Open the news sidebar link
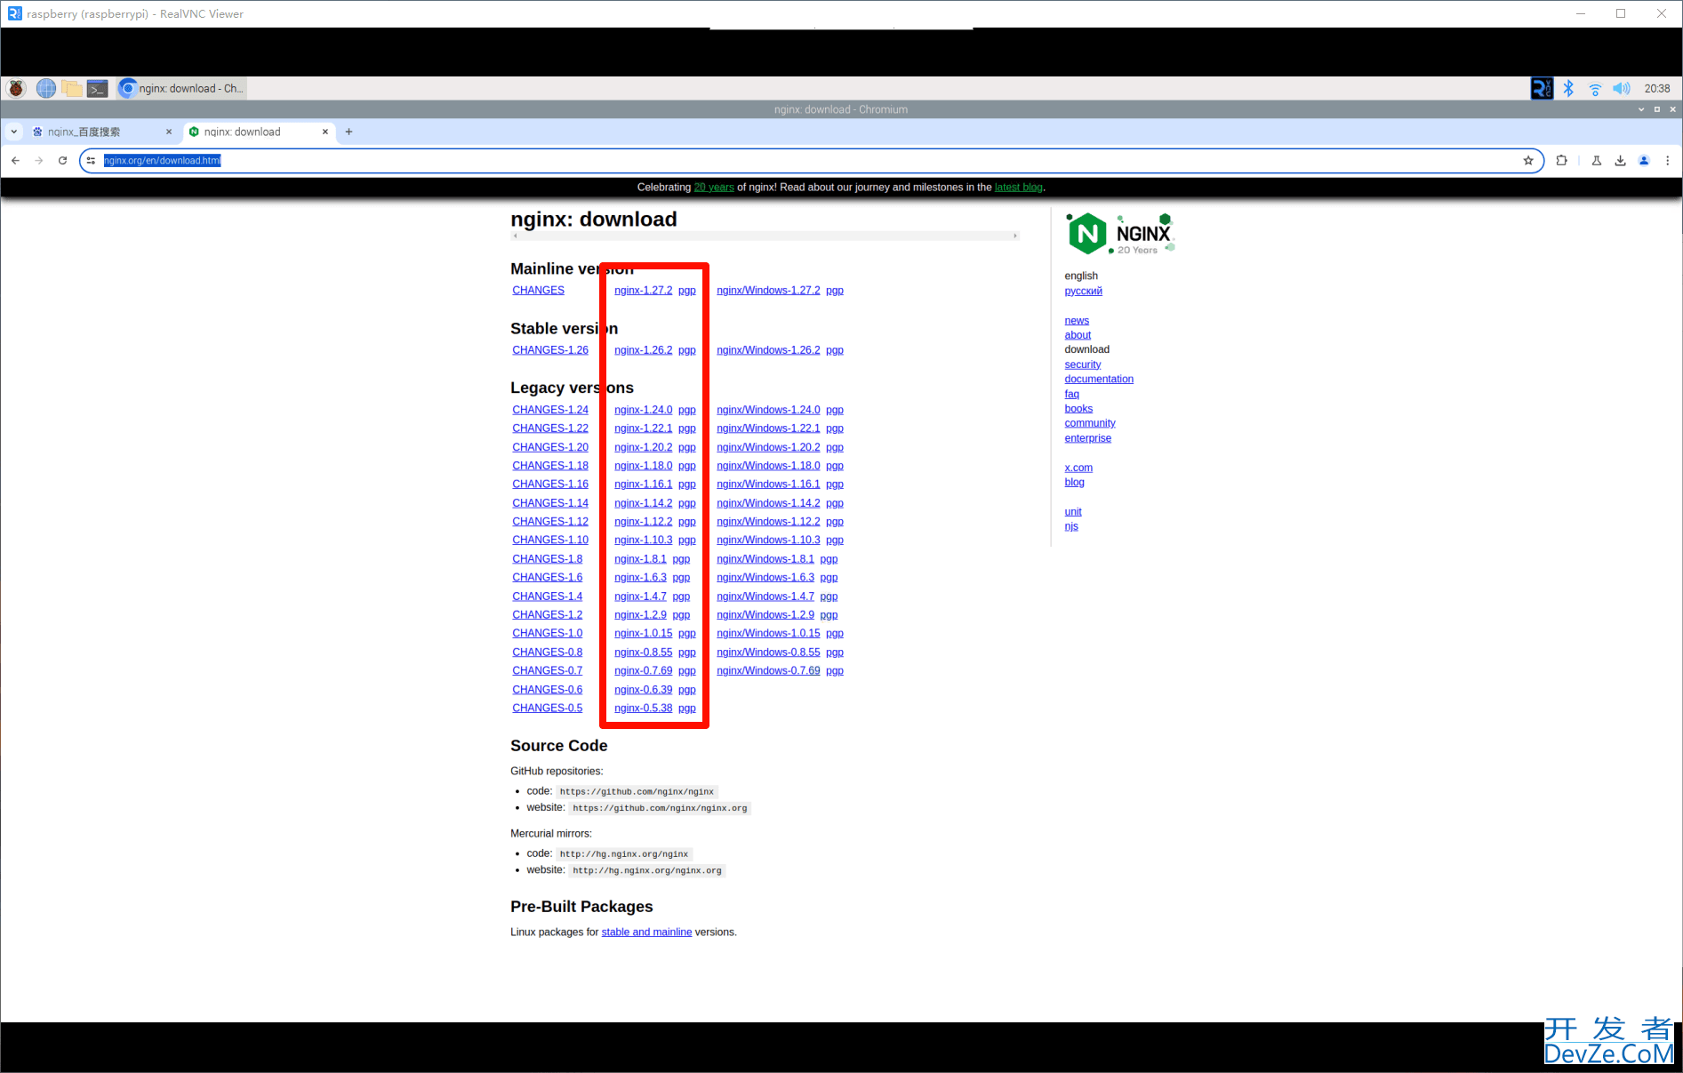This screenshot has height=1073, width=1683. click(x=1077, y=321)
